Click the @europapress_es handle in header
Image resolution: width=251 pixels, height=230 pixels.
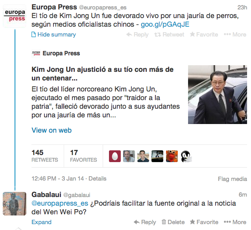(x=103, y=7)
